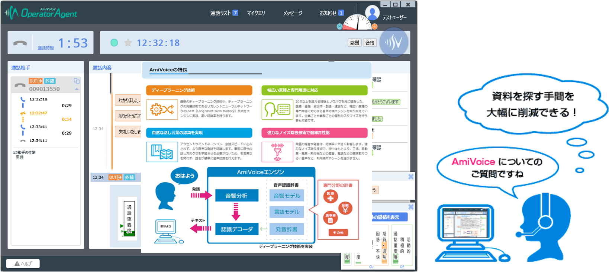Screen dimensions: 609x272
Task: Click the open book icon
Action: [x=162, y=152]
